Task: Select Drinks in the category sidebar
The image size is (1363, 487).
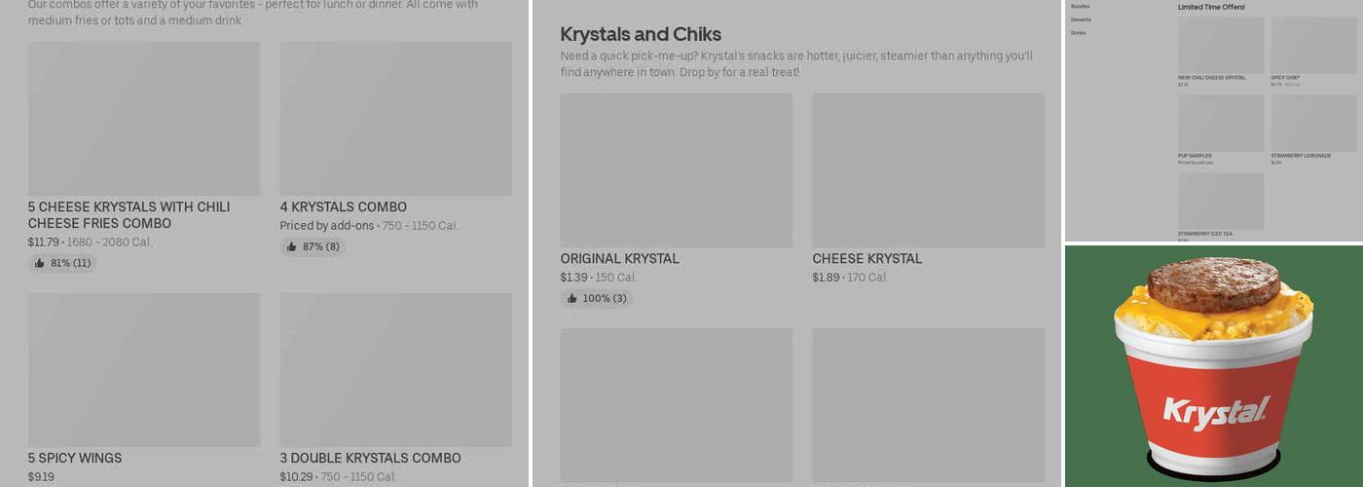Action: click(1078, 33)
